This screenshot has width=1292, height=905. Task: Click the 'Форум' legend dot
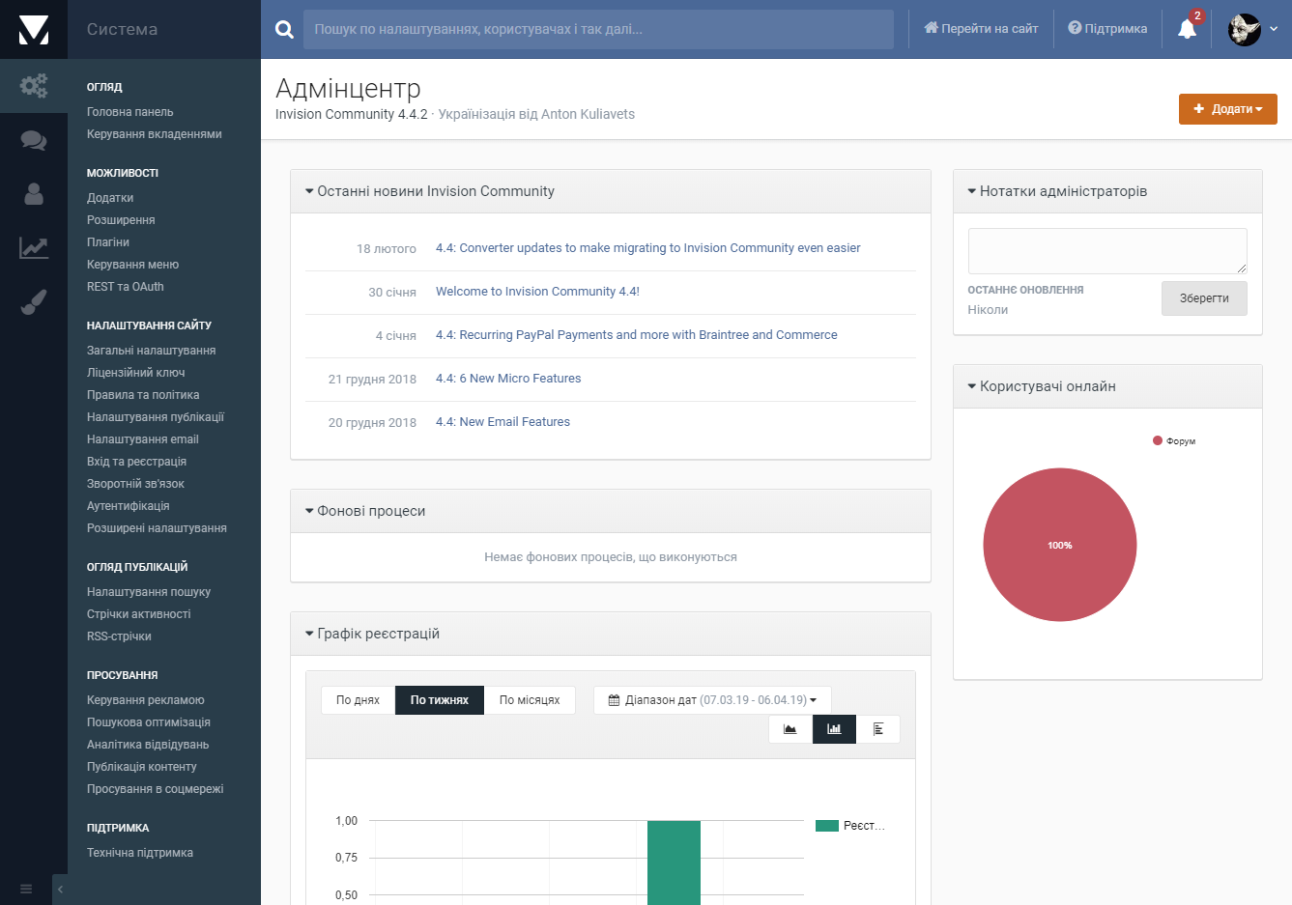(1158, 440)
